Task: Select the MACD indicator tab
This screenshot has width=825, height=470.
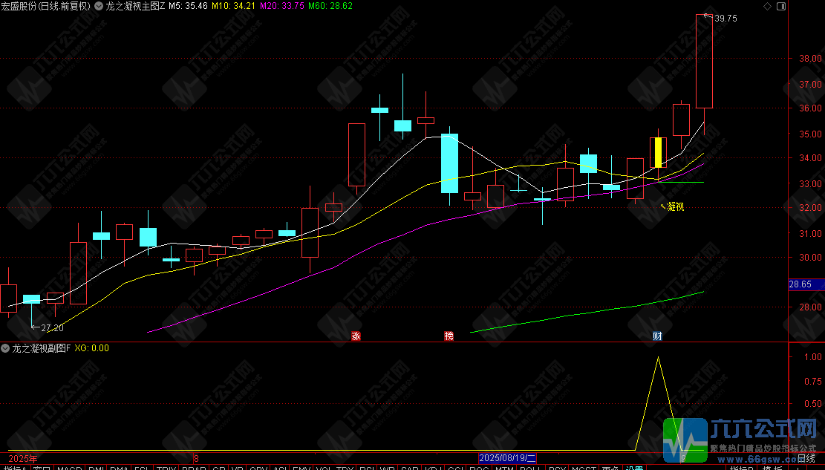Action: click(x=70, y=467)
